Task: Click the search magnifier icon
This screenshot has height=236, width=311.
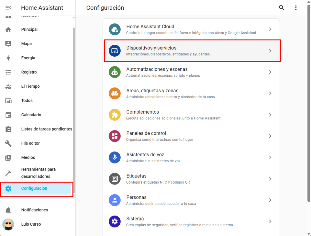Action: pos(282,8)
